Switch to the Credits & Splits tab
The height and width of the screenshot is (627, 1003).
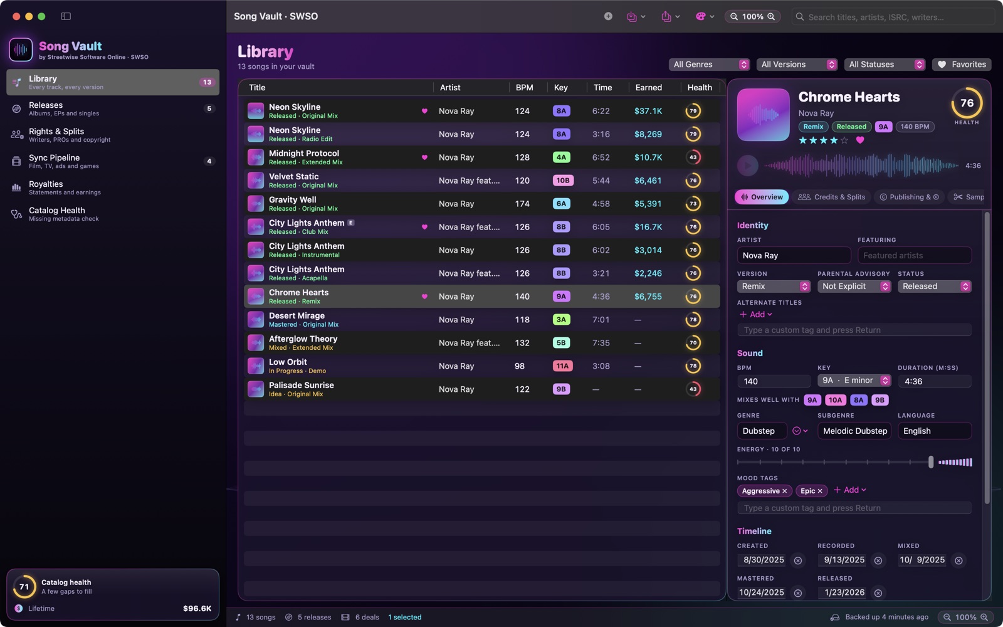(x=831, y=197)
